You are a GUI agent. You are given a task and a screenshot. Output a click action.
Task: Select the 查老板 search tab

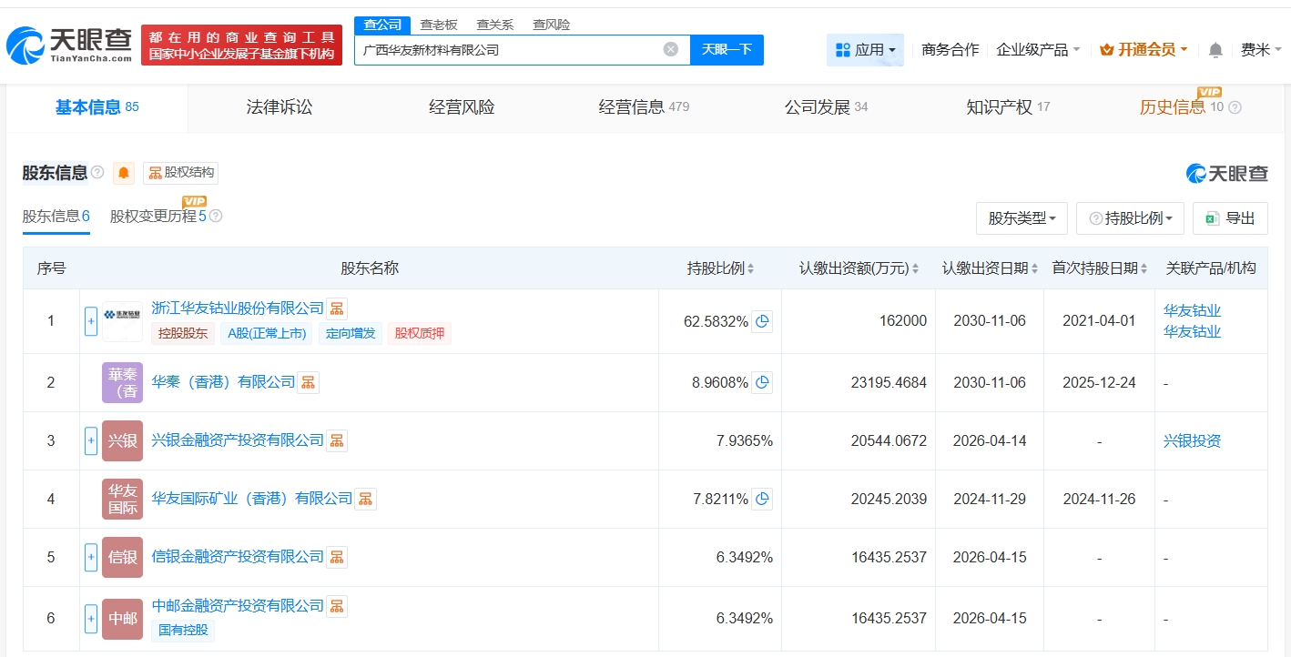tap(439, 25)
